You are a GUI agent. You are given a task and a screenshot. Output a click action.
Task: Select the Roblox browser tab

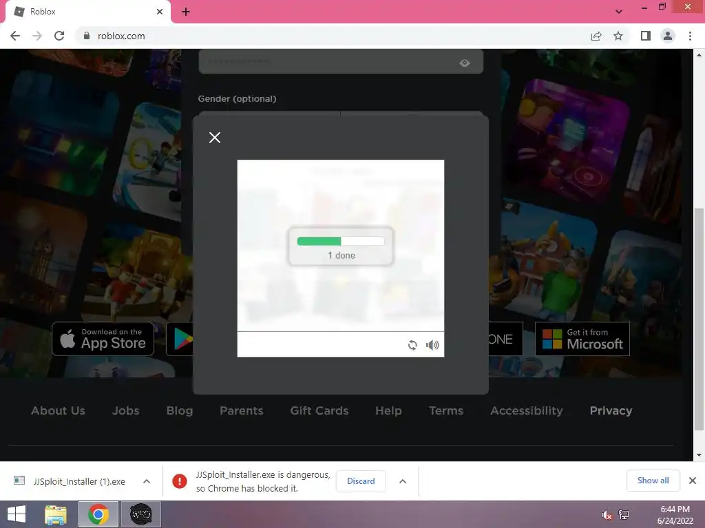[88, 12]
